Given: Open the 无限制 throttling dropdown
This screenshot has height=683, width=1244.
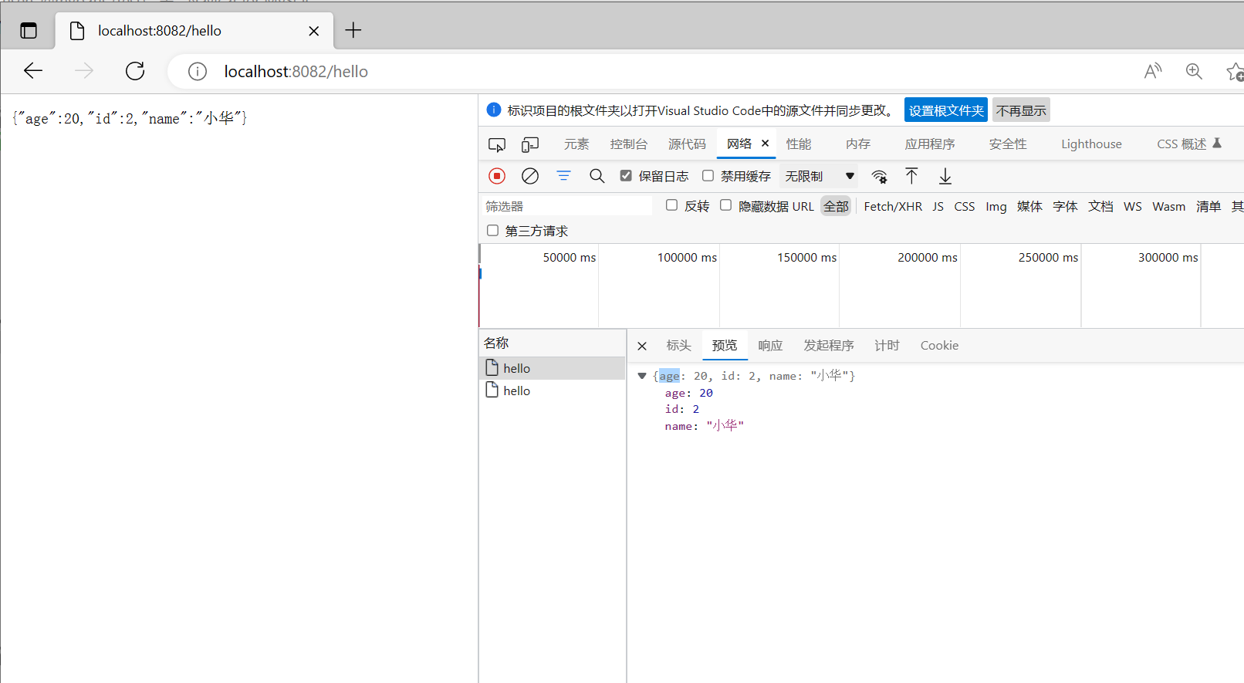Looking at the screenshot, I should [x=820, y=176].
